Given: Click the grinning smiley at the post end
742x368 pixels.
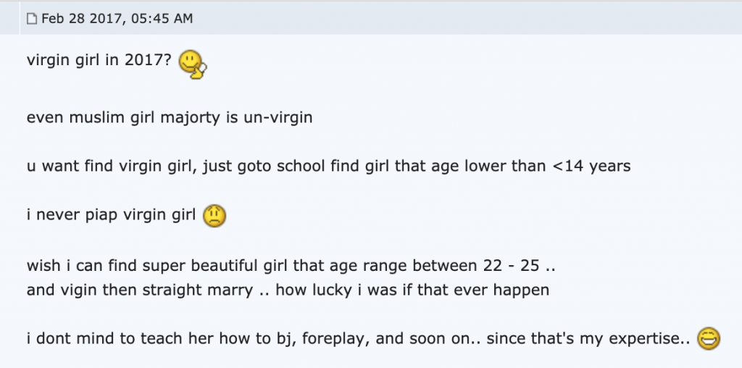Looking at the screenshot, I should pyautogui.click(x=708, y=338).
